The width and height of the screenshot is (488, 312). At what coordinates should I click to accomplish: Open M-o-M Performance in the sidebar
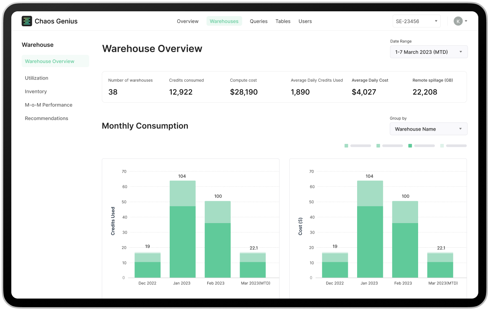click(48, 105)
